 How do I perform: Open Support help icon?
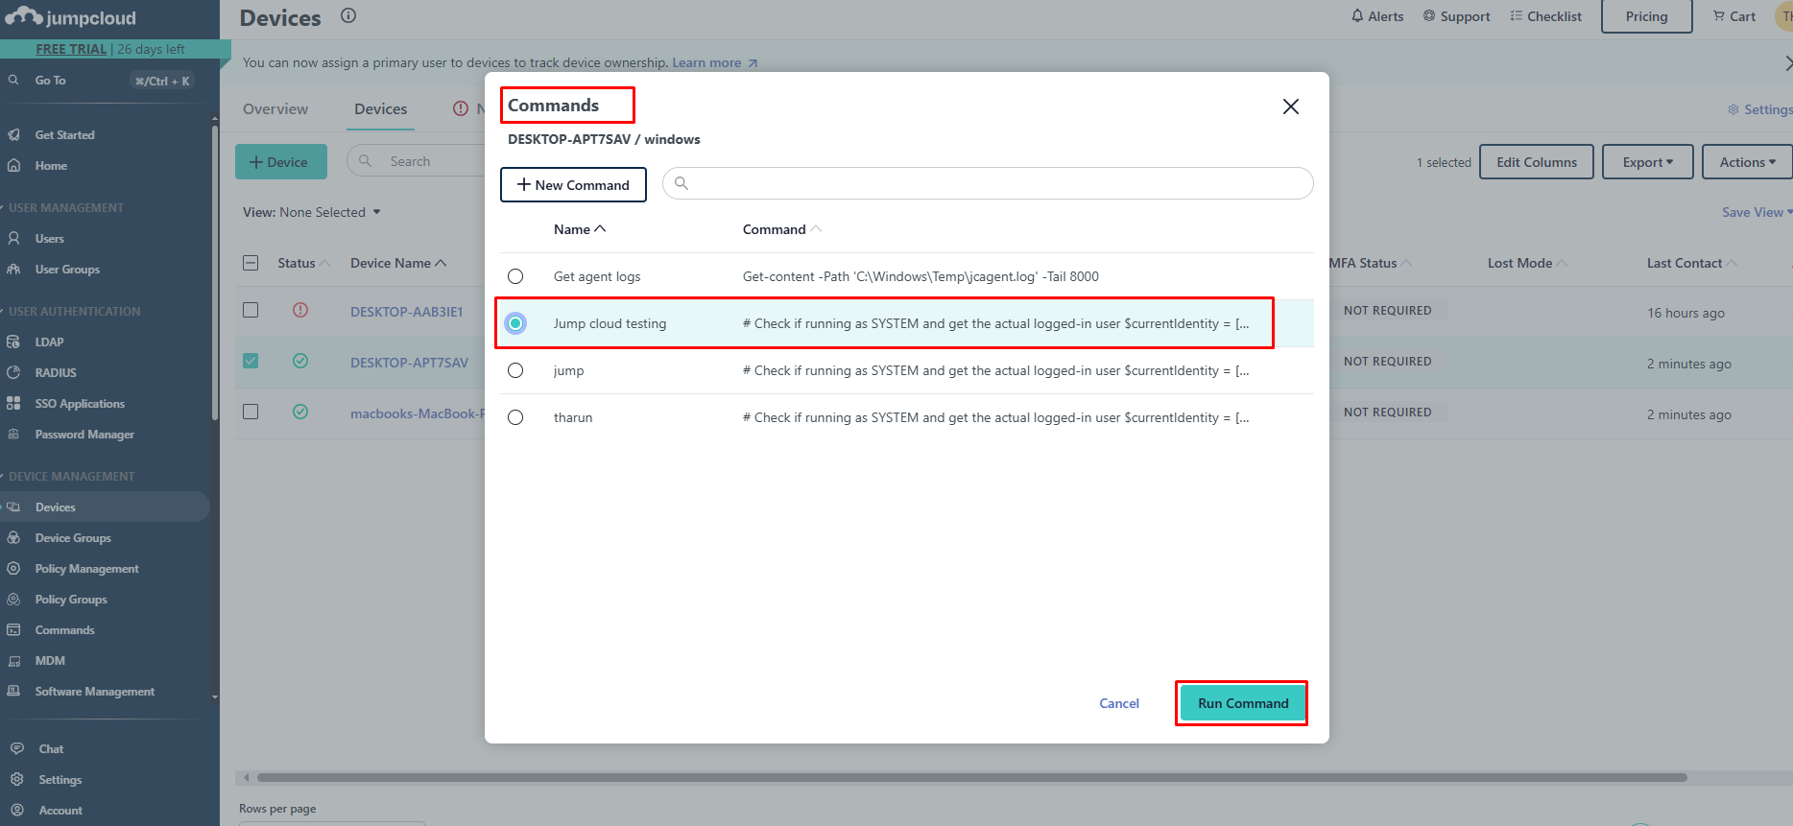(1429, 16)
